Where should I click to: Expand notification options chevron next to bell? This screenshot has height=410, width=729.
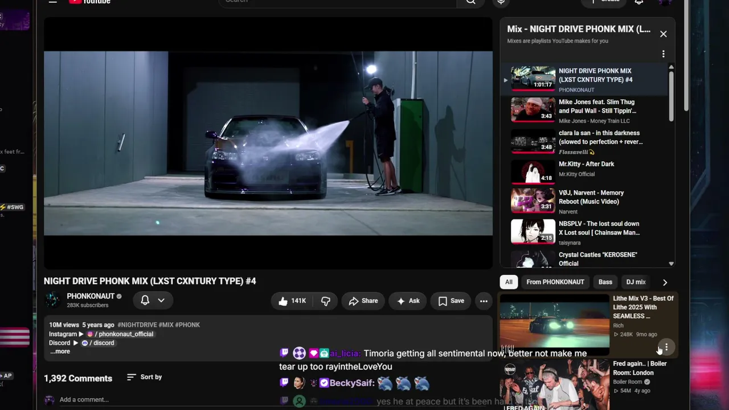click(x=161, y=300)
